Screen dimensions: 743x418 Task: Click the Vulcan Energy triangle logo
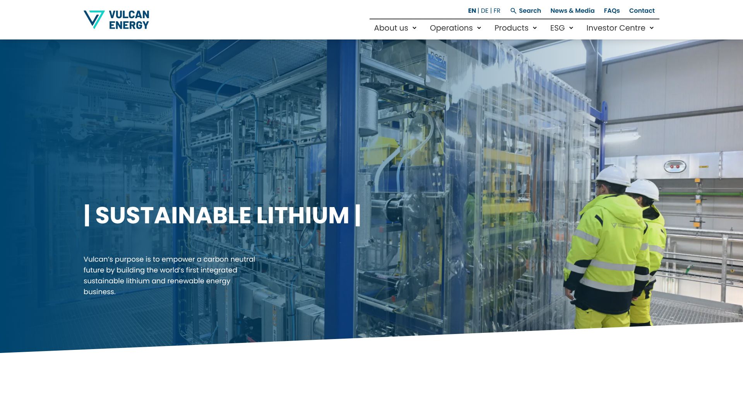[94, 19]
